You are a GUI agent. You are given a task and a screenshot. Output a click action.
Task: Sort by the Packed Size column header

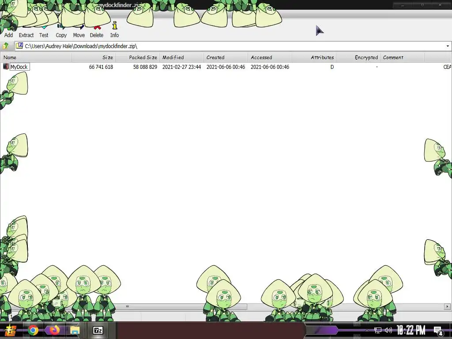point(138,57)
